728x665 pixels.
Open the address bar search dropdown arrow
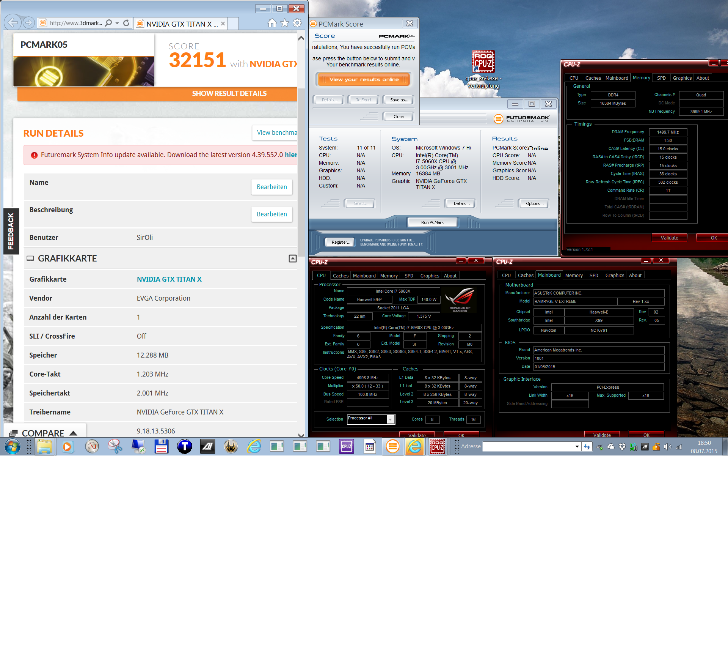pos(117,23)
